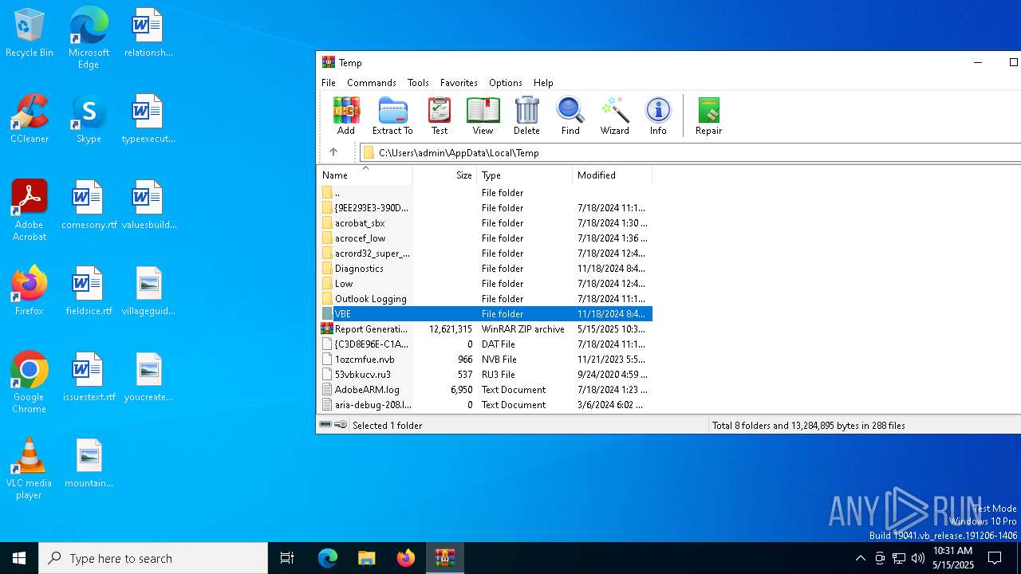Select issuestext.rtf desktop file
Image resolution: width=1021 pixels, height=574 pixels.
tap(89, 377)
